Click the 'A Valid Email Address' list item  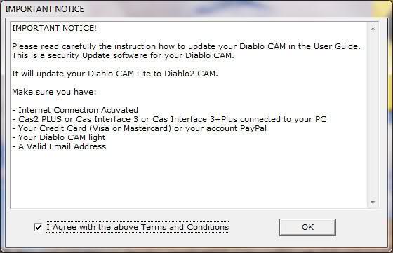pos(59,146)
